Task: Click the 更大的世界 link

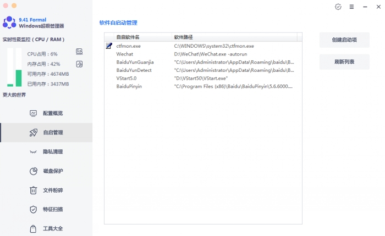Action: click(x=14, y=95)
